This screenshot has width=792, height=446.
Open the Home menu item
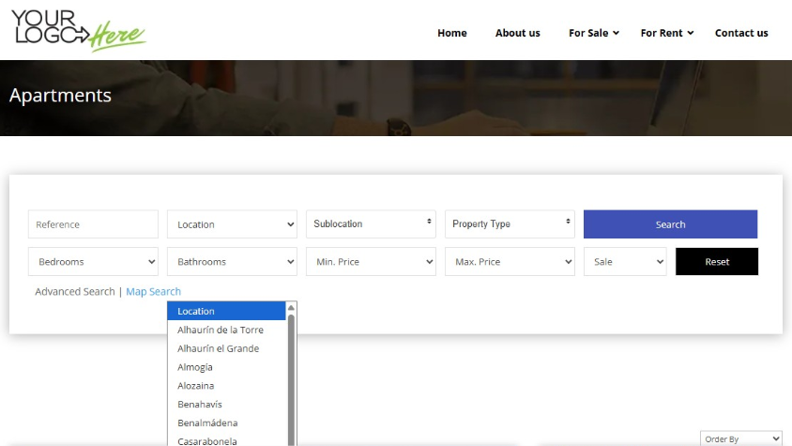point(451,33)
